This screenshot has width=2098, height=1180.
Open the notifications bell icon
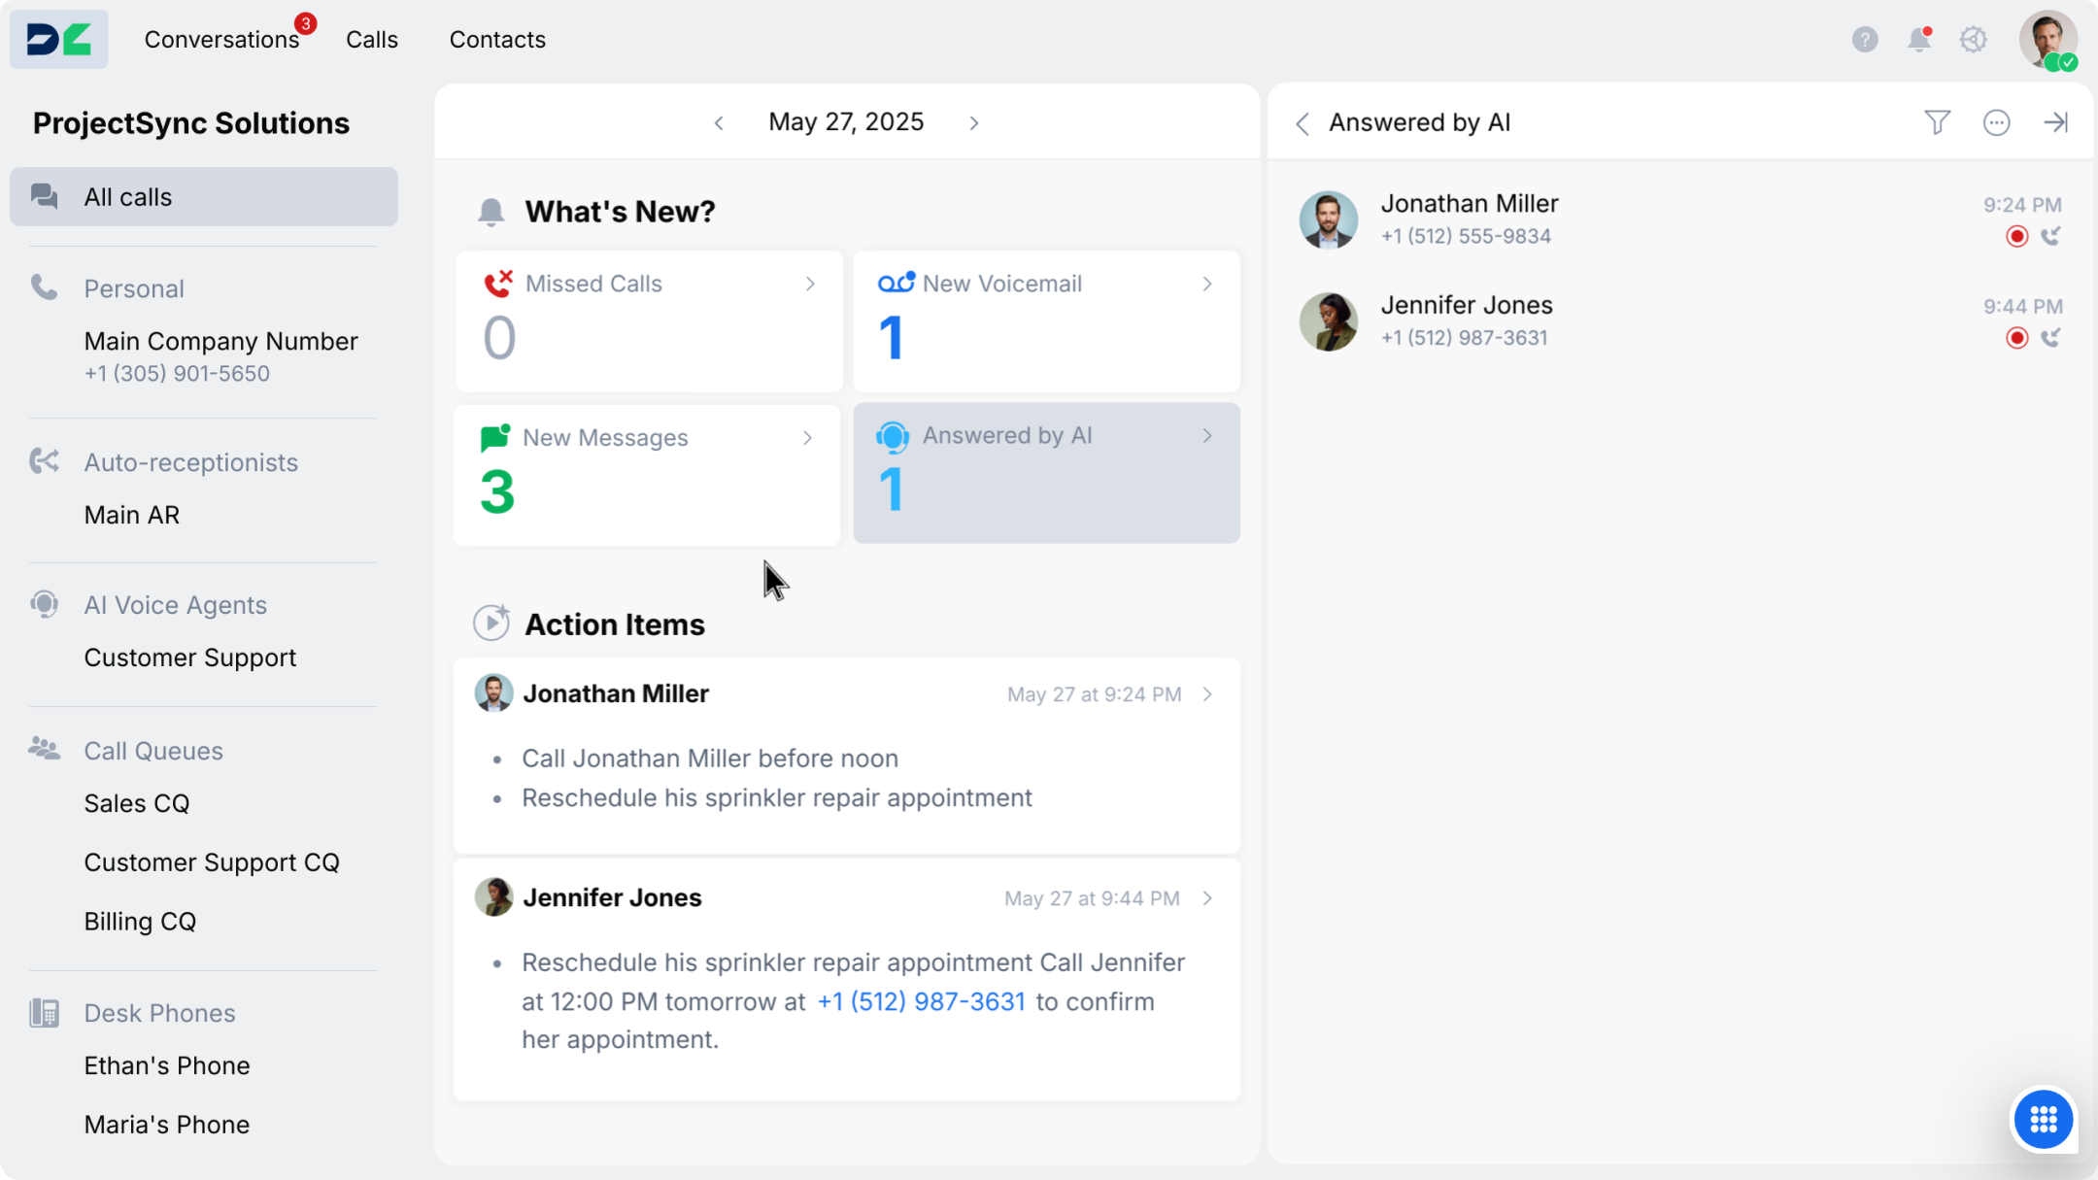click(x=1918, y=40)
